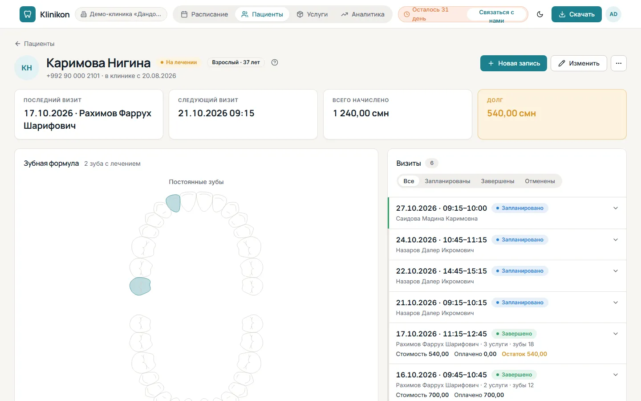
Task: Expand the 22.10.2026 visit row
Action: 507,276
